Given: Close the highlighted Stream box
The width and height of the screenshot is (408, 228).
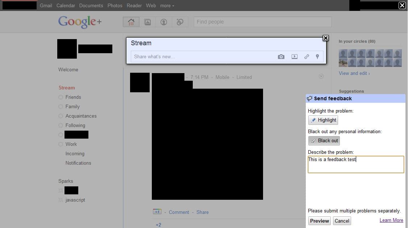Looking at the screenshot, I should pyautogui.click(x=325, y=38).
